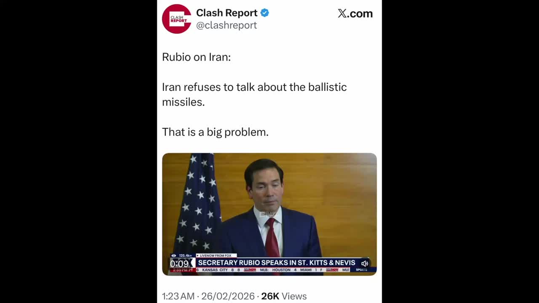539x303 pixels.
Task: Open the Clash Report account name
Action: 227,13
